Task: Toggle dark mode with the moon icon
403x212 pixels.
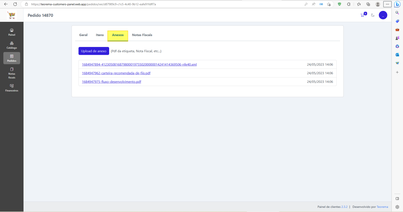Action: [x=373, y=15]
